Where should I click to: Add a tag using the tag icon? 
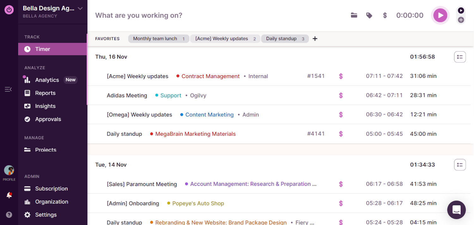[369, 15]
